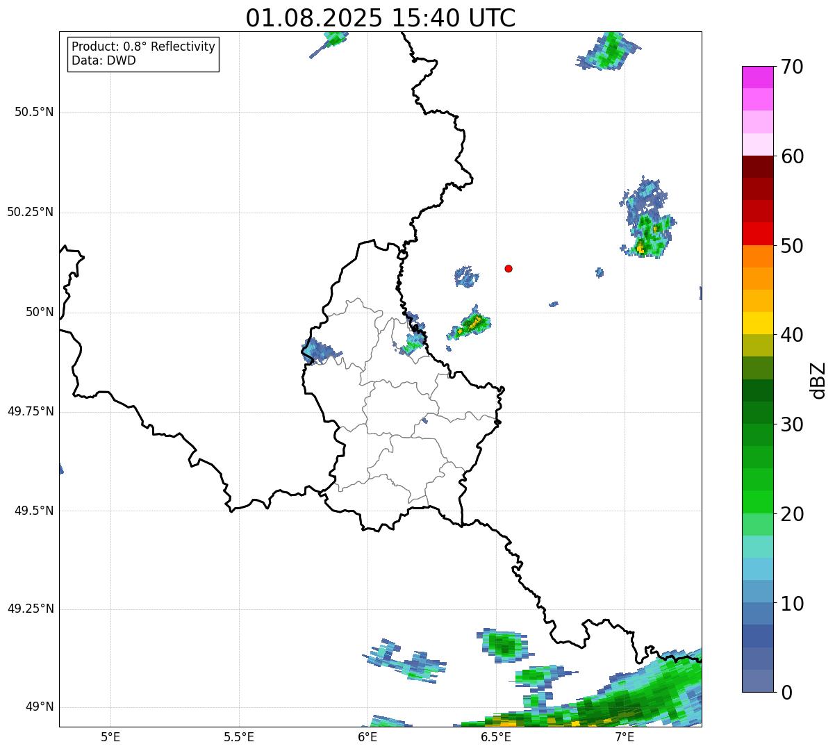Click the colorbar tick label 70
This screenshot has width=835, height=751.
[x=792, y=67]
